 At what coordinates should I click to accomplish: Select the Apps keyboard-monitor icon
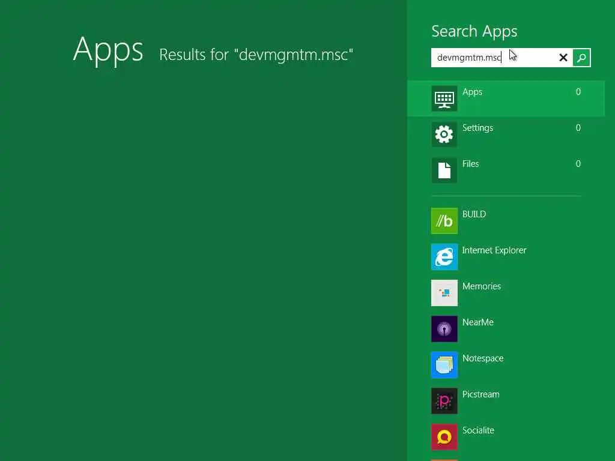point(444,98)
